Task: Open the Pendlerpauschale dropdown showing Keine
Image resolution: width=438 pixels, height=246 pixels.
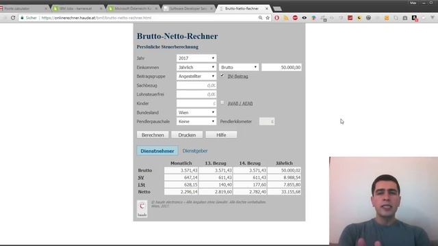Action: 196,122
